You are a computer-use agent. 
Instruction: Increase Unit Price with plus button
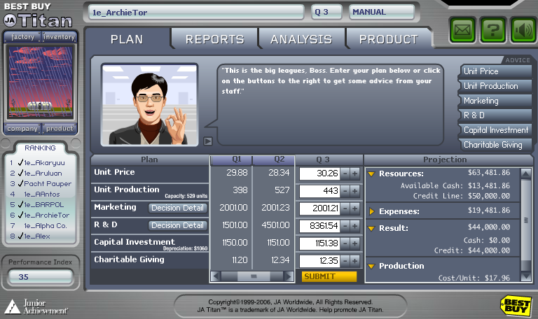354,173
